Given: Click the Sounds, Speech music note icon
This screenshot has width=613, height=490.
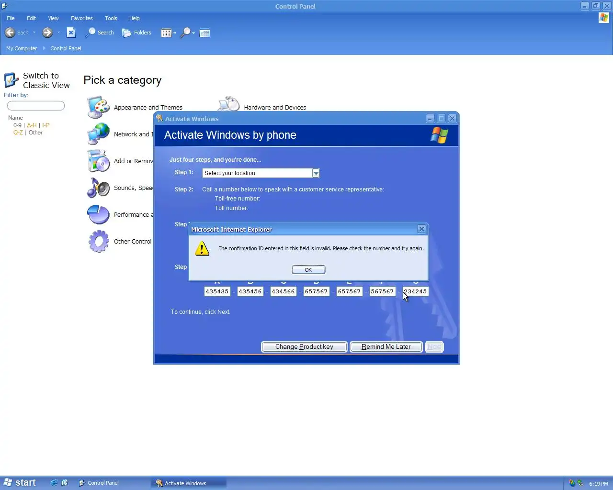Looking at the screenshot, I should [99, 188].
